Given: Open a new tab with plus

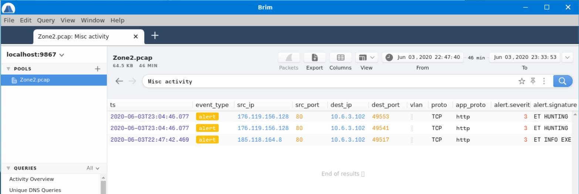Looking at the screenshot, I should tap(155, 35).
